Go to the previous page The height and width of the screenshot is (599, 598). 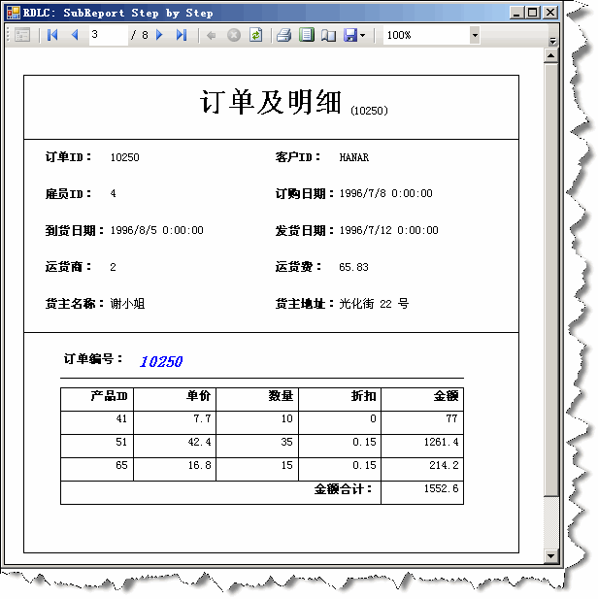coord(75,35)
